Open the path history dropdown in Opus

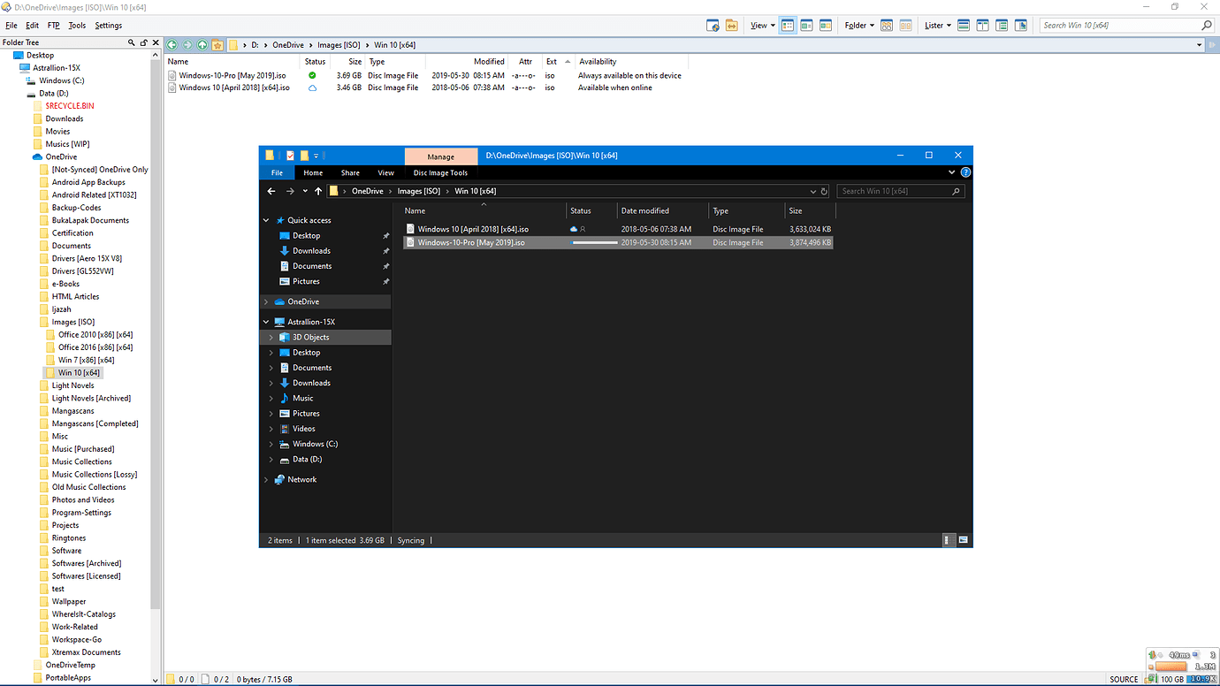(x=1200, y=44)
